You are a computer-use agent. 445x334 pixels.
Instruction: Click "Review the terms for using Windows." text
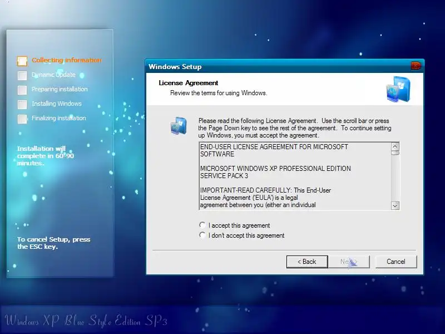tap(219, 93)
